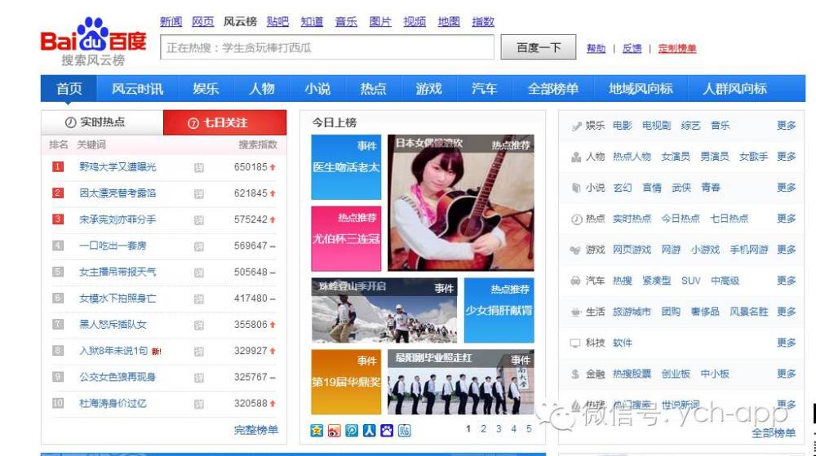816x456 pixels.
Task: Click the 游戏 category gamepad icon
Action: (x=575, y=250)
